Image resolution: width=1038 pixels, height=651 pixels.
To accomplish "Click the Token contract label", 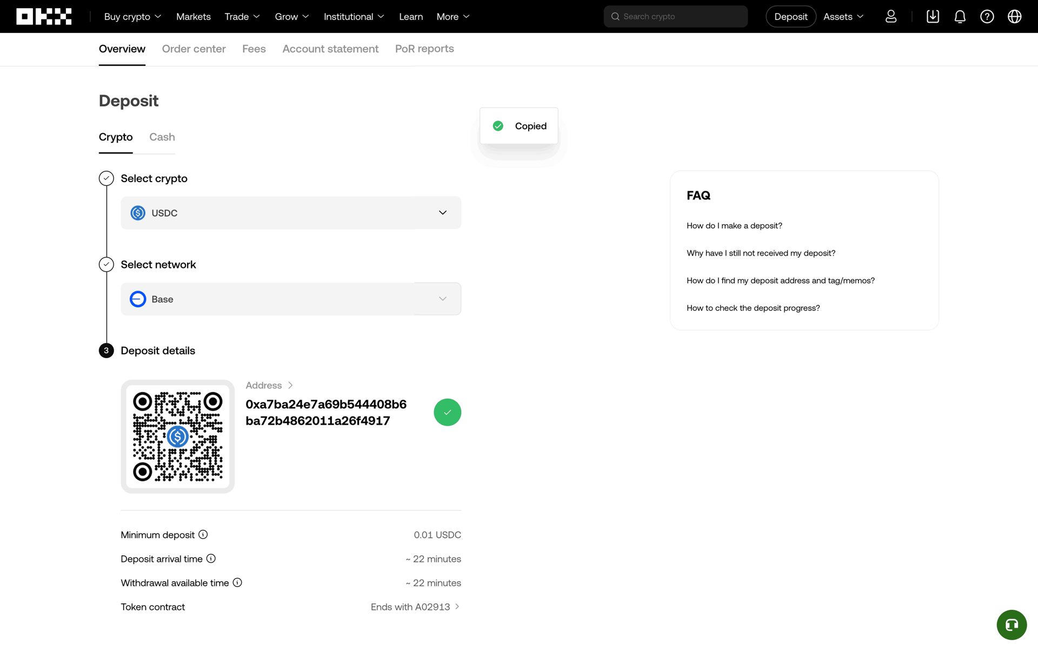I will (152, 607).
